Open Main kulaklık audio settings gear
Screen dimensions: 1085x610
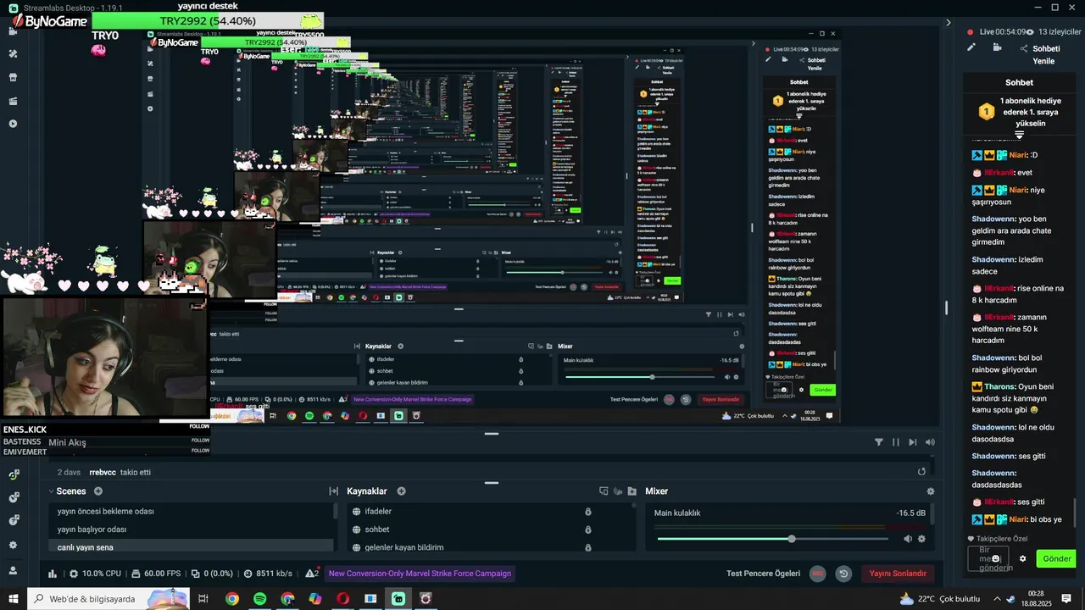(x=921, y=539)
